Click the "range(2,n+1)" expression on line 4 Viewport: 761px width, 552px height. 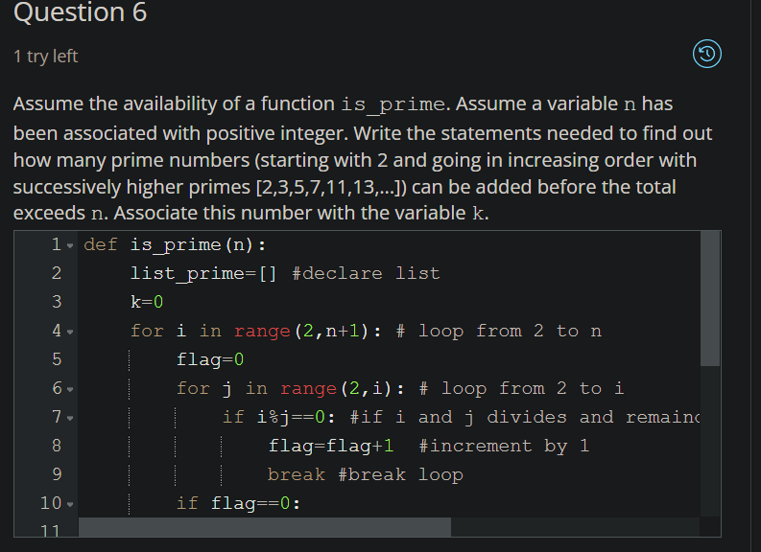click(301, 332)
